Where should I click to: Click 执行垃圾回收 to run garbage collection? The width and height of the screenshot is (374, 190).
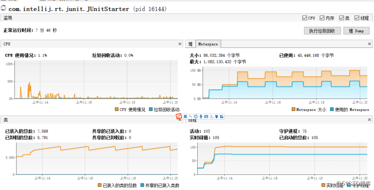(x=322, y=31)
